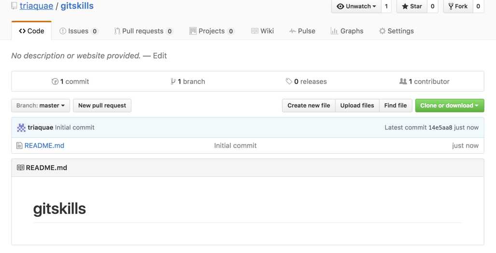Click the releases tag icon

click(289, 81)
